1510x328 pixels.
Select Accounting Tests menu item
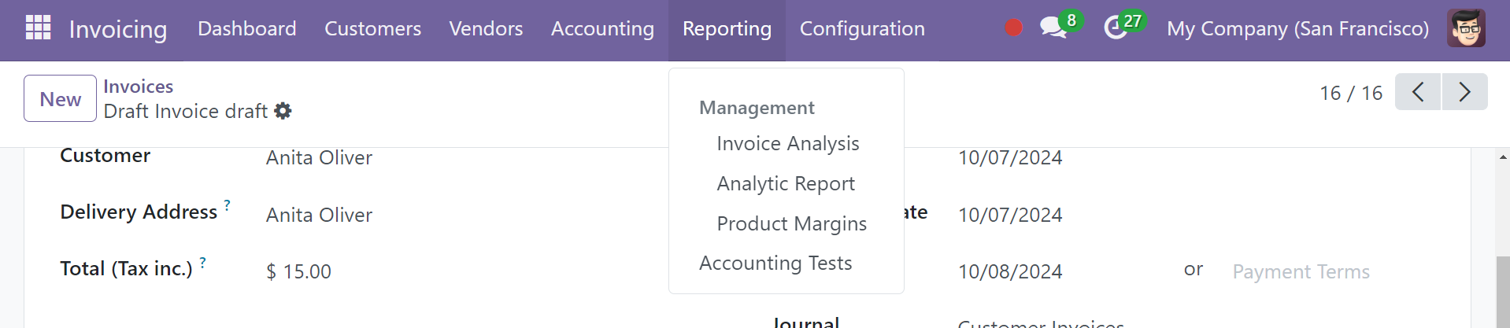[775, 263]
